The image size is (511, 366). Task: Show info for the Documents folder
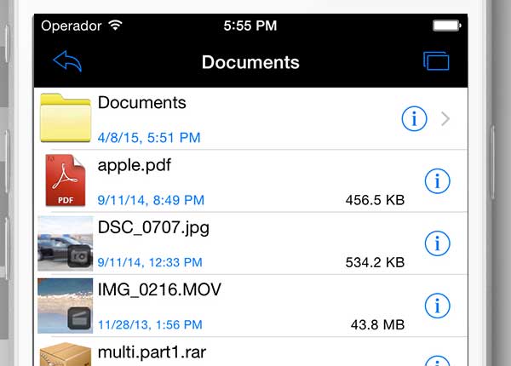[414, 119]
